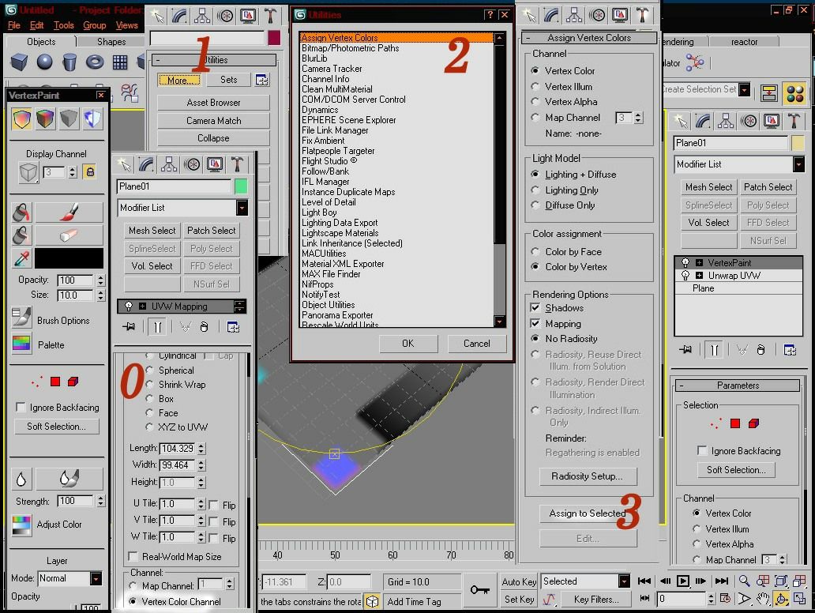815x613 pixels.
Task: Click the Torus primitive icon in Objects tab
Action: pos(95,62)
